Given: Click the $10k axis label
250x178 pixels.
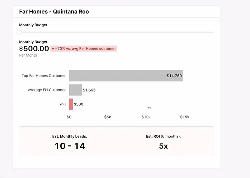Looking at the screenshot, I should 146,117.
